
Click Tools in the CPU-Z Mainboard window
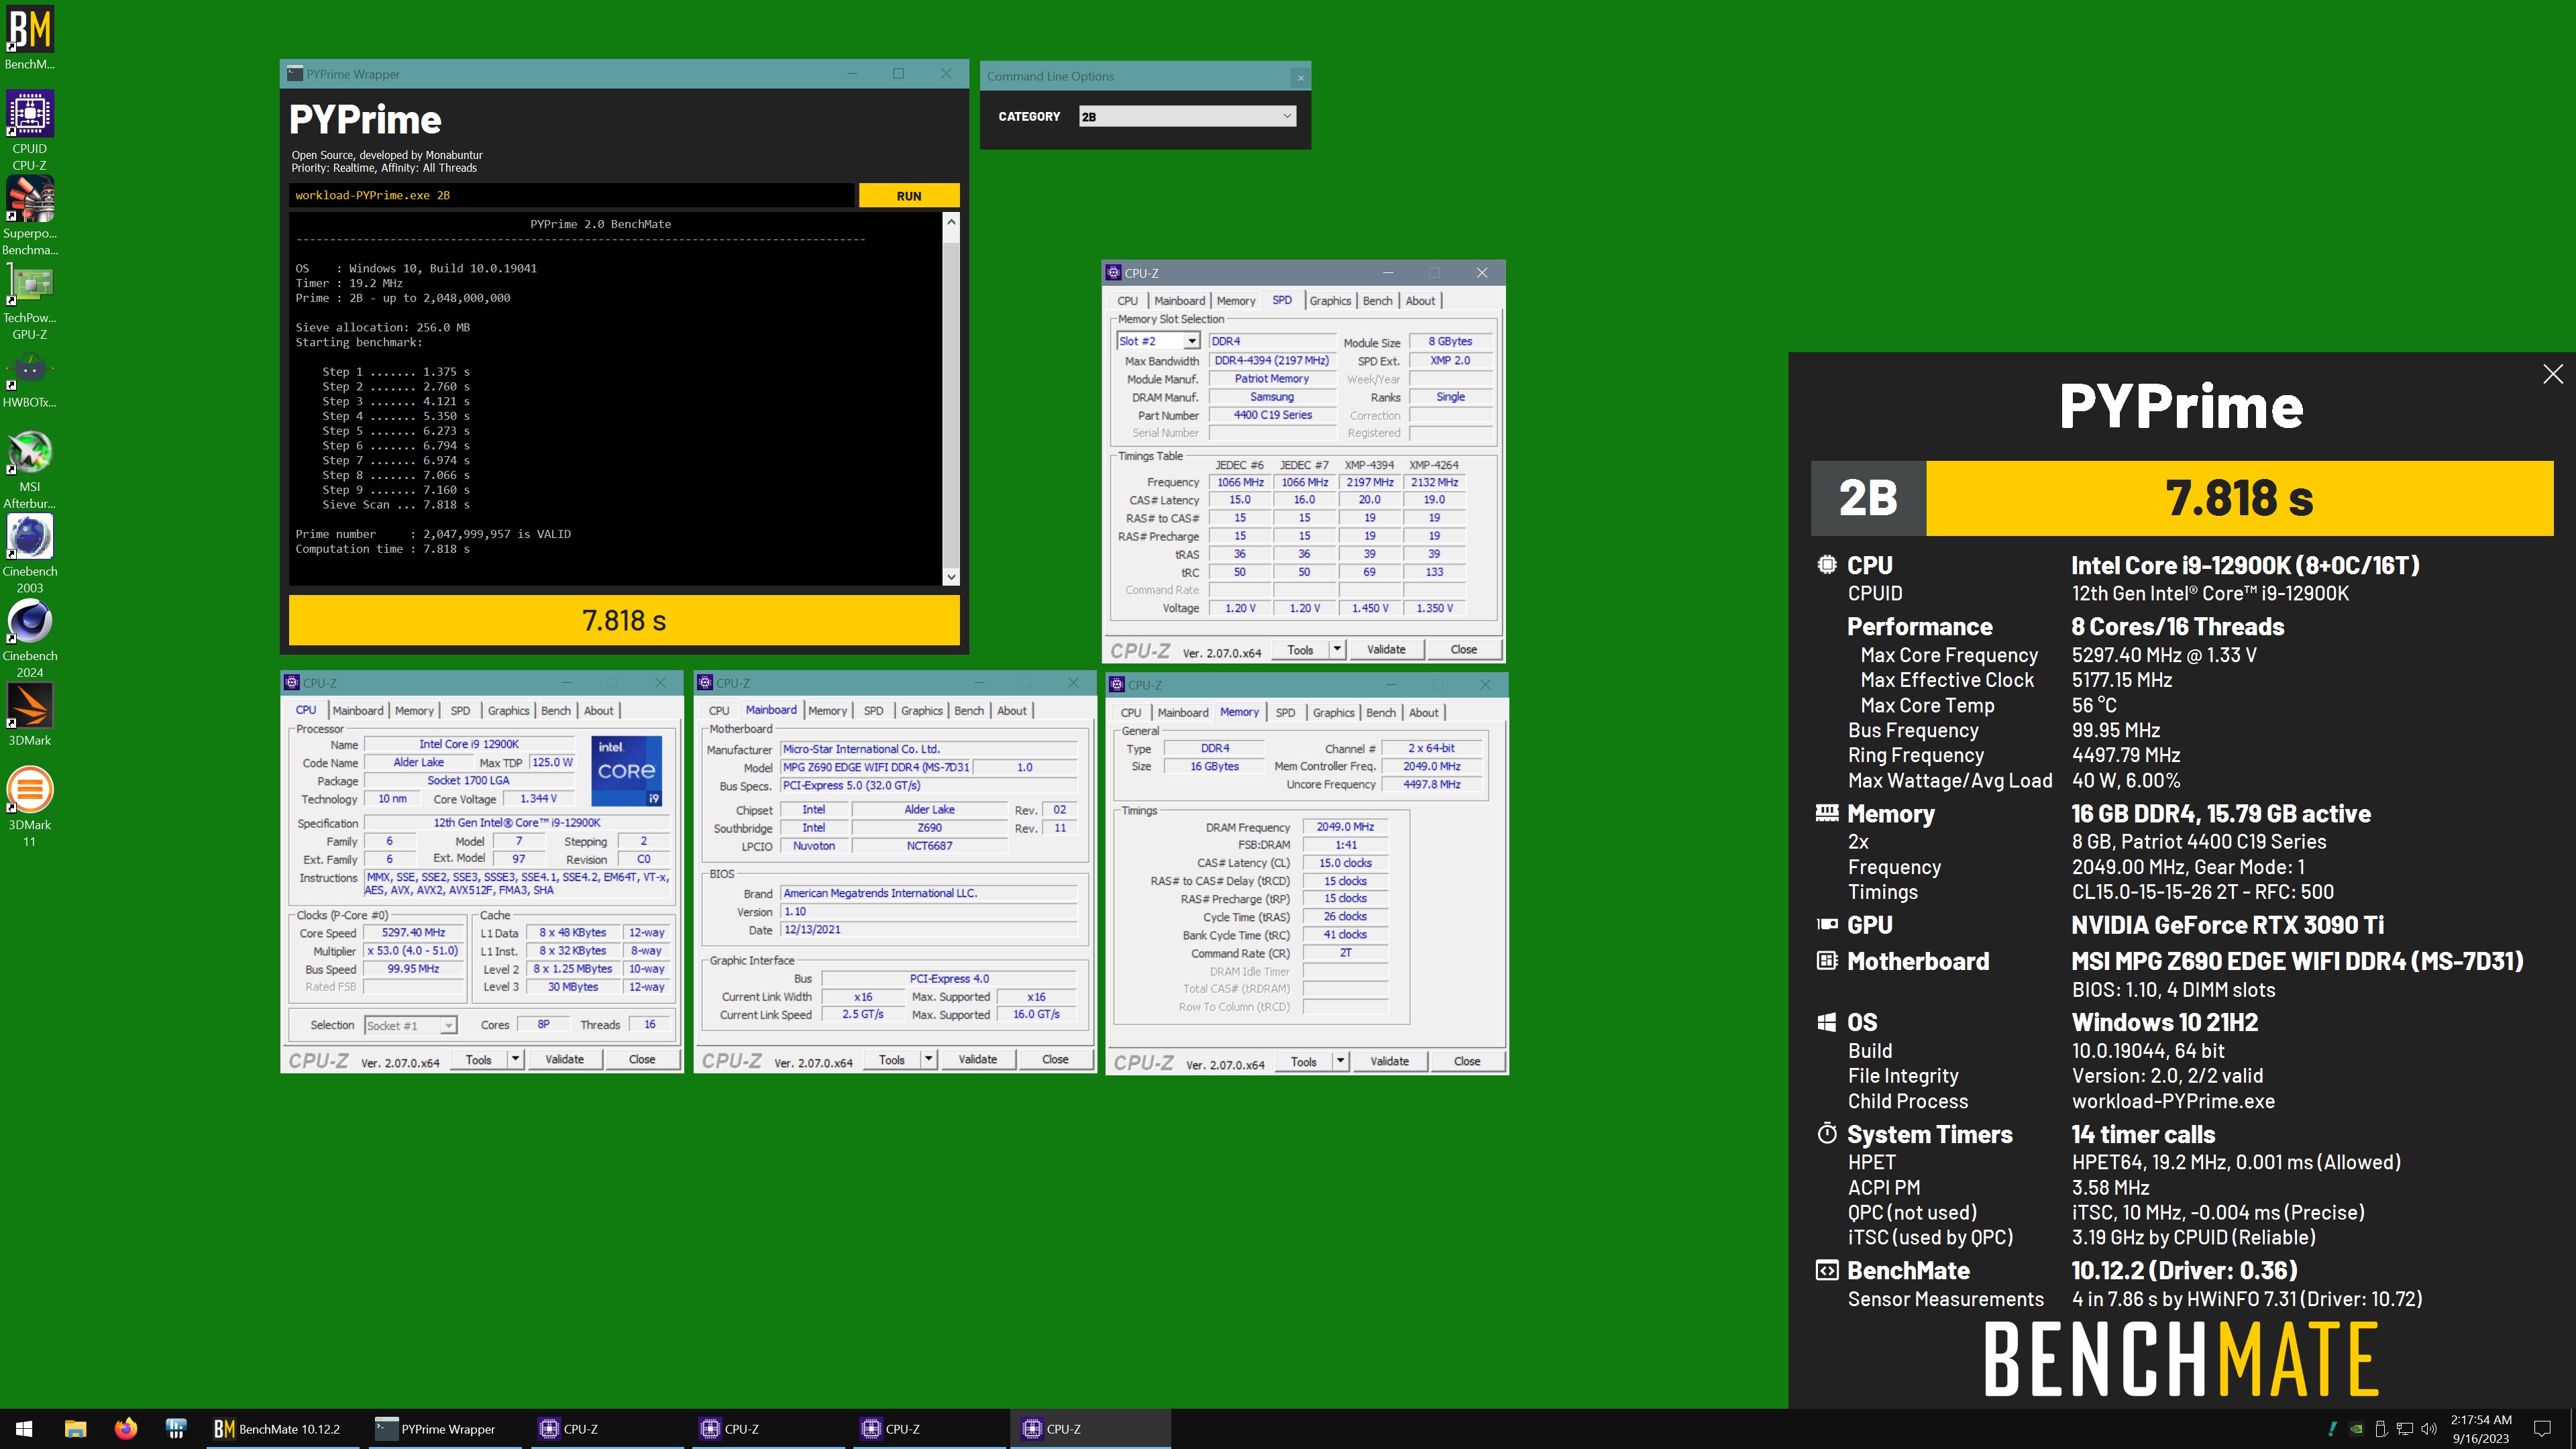click(892, 1059)
